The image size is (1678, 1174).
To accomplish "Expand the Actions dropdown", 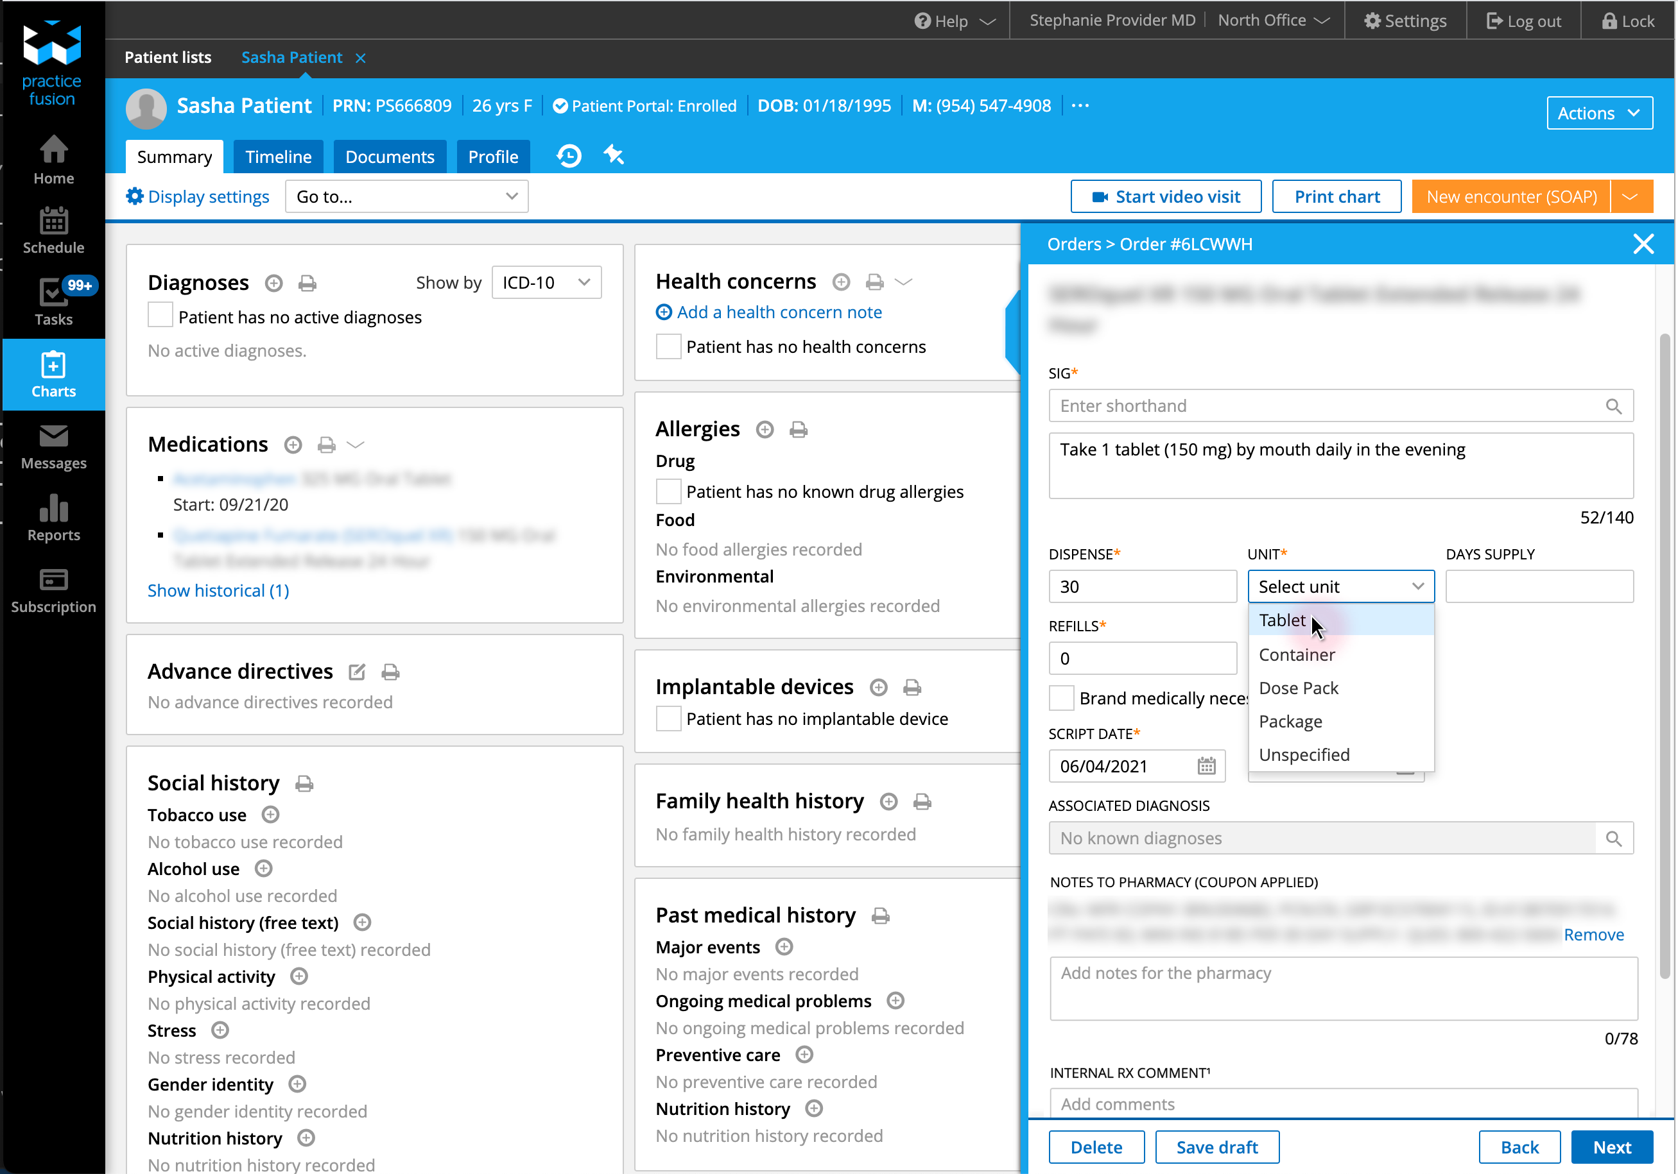I will point(1599,114).
